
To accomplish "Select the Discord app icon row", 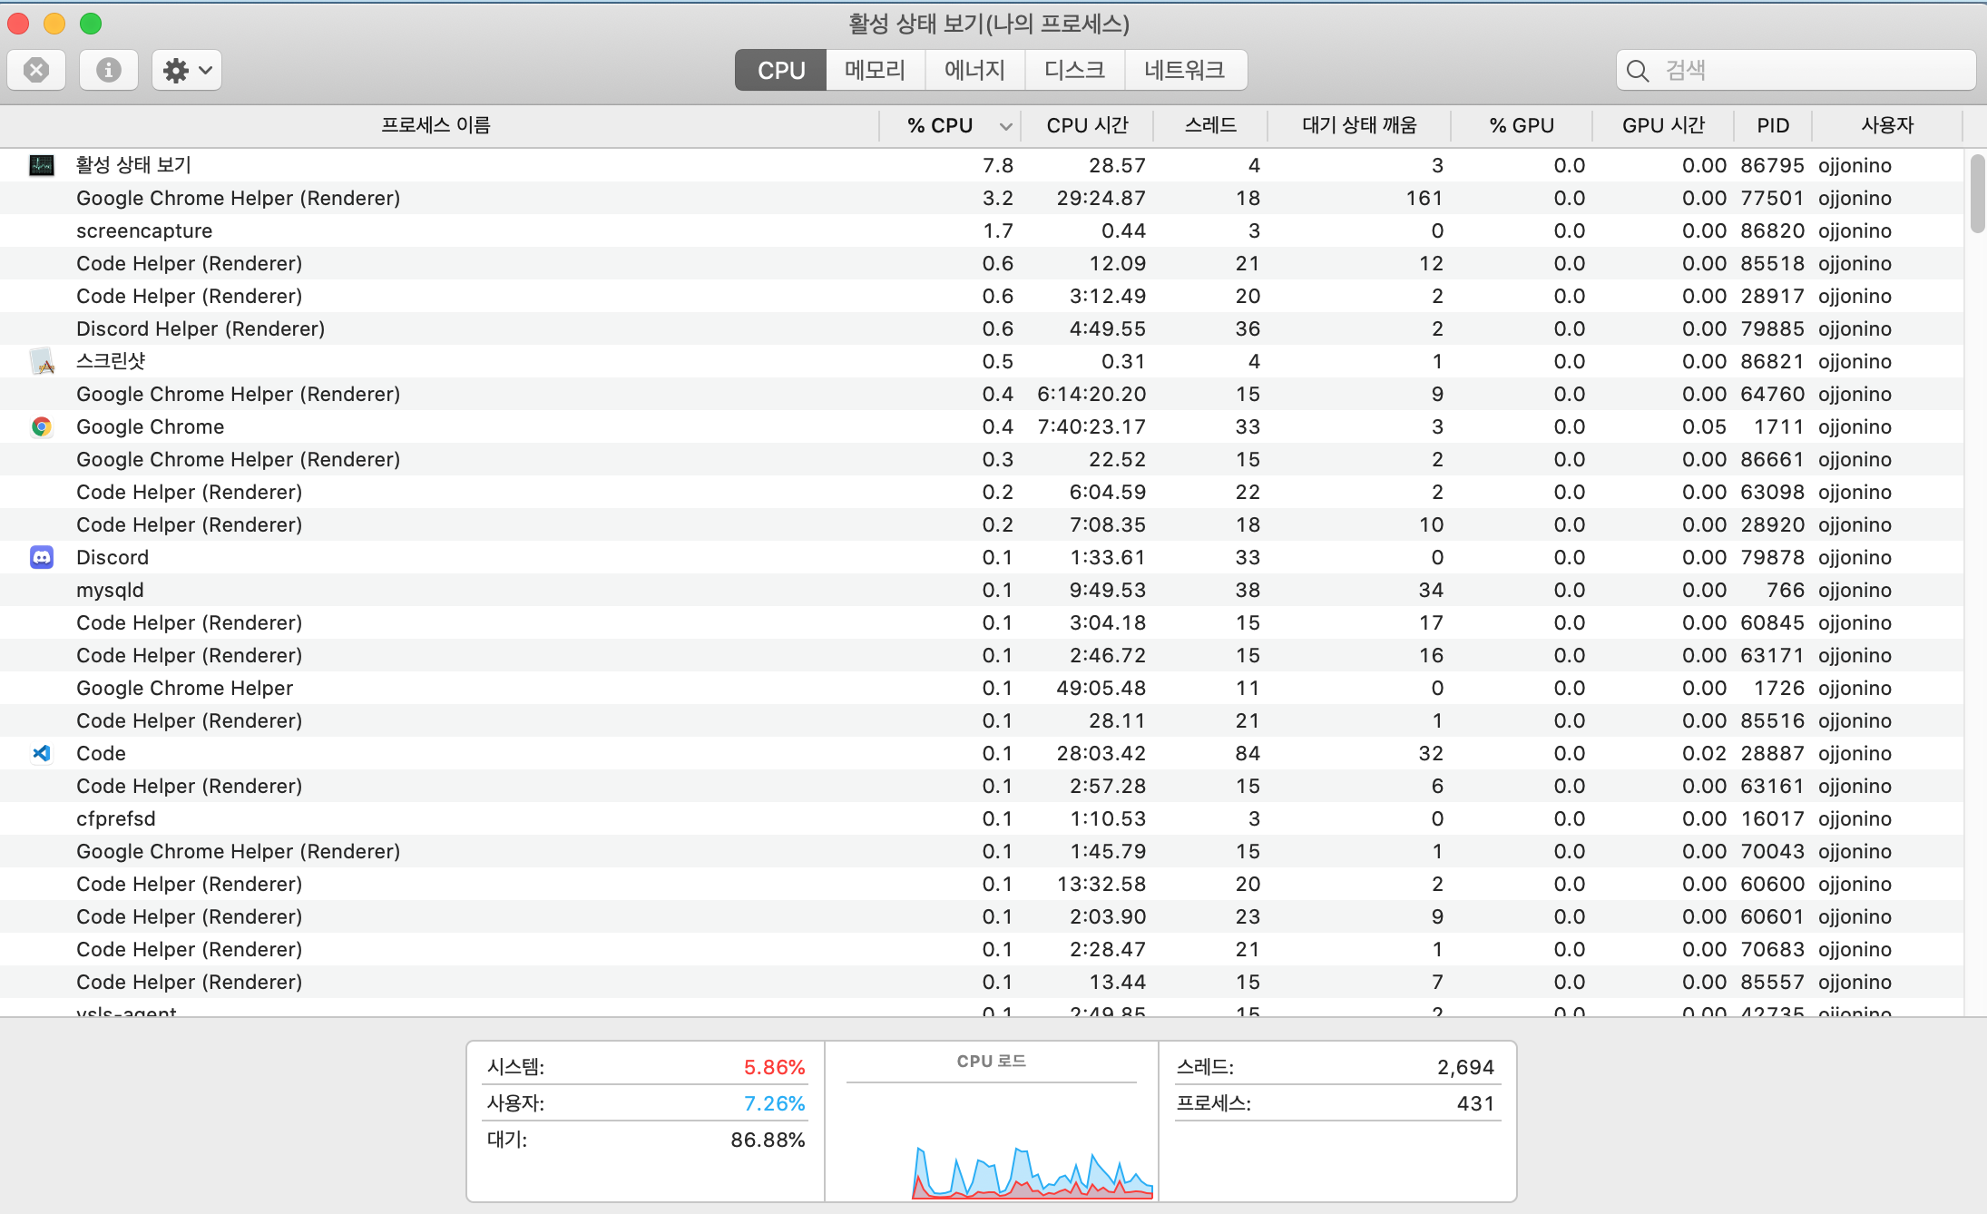I will (42, 557).
